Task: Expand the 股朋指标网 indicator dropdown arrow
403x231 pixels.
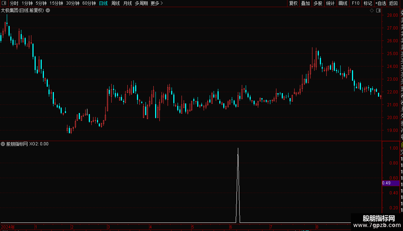Action: (3, 144)
